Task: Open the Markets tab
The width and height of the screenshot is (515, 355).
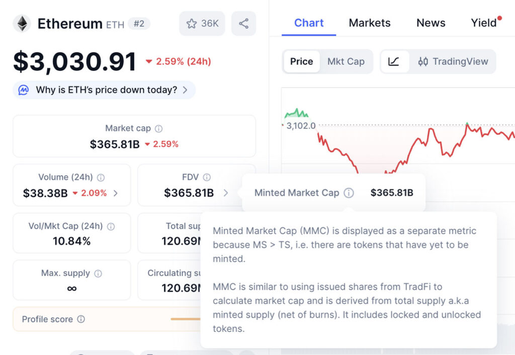Action: coord(370,23)
